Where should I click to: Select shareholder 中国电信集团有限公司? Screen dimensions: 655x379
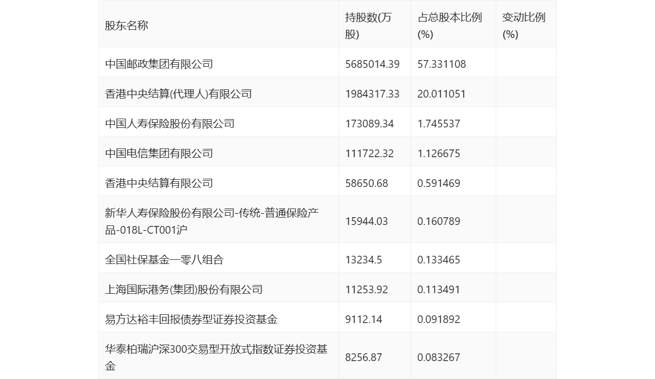point(159,154)
